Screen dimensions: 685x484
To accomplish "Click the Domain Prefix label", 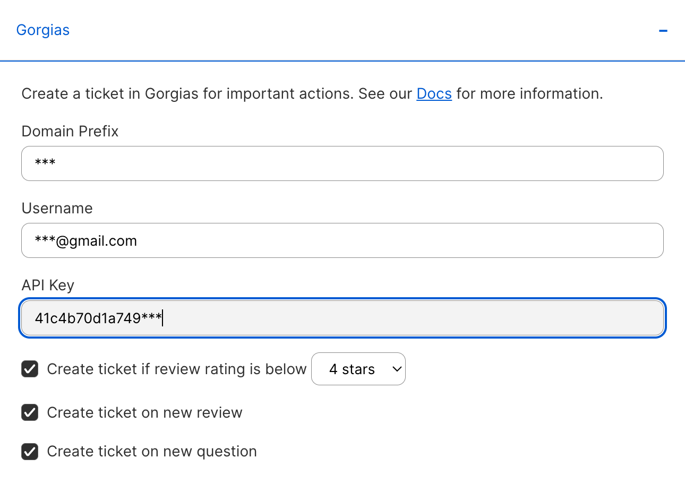I will (70, 131).
